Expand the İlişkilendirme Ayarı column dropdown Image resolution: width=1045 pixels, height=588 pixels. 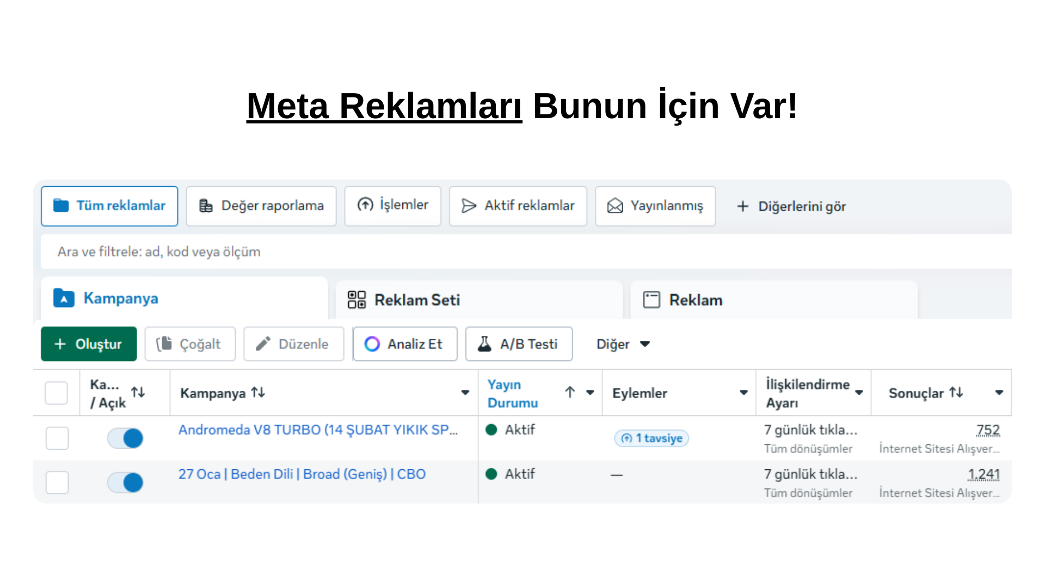(x=859, y=392)
